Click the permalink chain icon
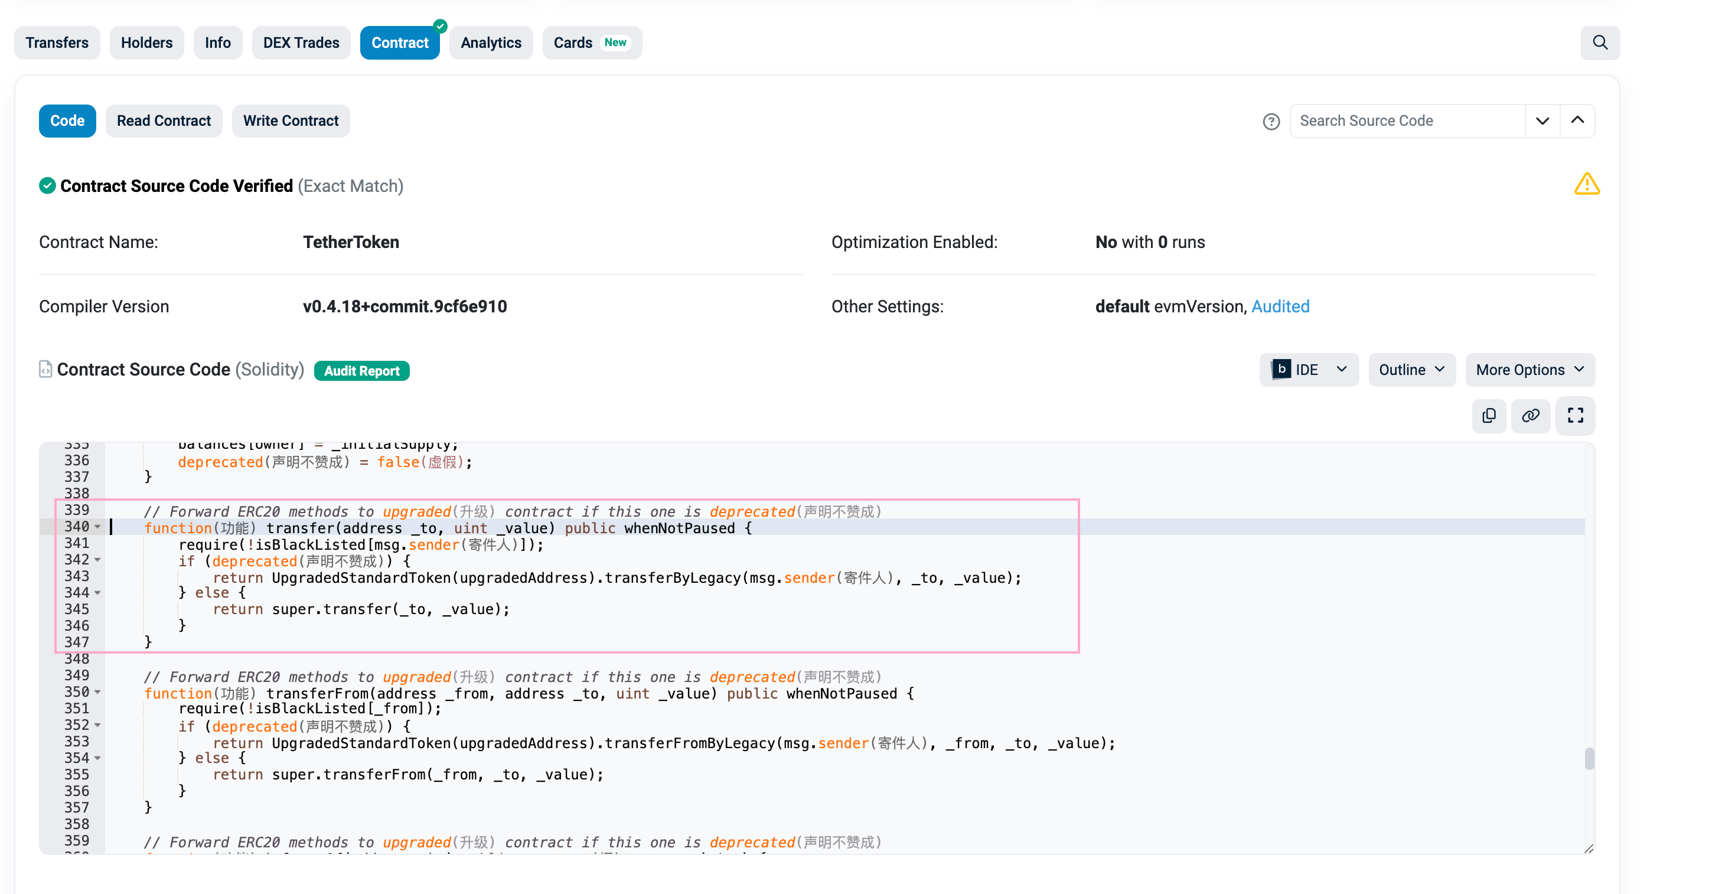Image resolution: width=1735 pixels, height=894 pixels. [x=1530, y=416]
